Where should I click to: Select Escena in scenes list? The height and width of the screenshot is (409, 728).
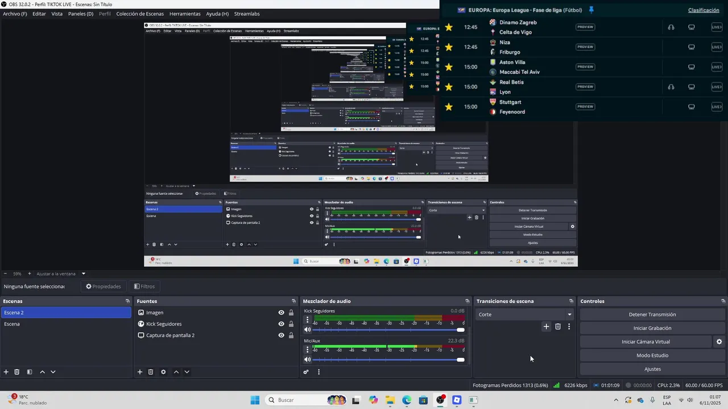pyautogui.click(x=66, y=324)
